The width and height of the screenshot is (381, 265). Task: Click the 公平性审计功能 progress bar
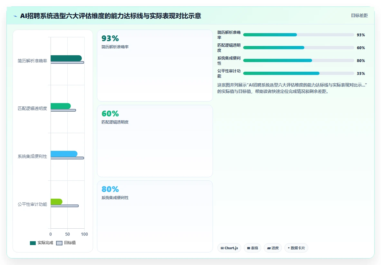(299, 73)
